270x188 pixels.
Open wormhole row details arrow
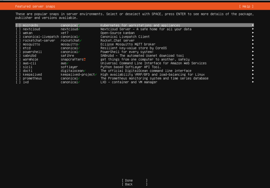coord(253,59)
